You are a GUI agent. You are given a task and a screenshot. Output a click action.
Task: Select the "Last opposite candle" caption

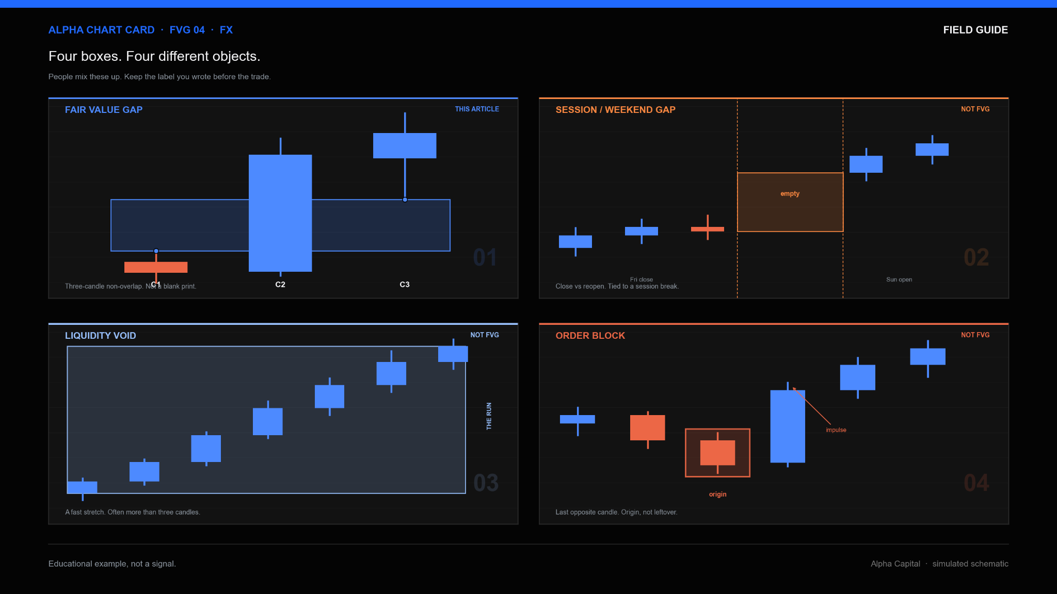616,512
